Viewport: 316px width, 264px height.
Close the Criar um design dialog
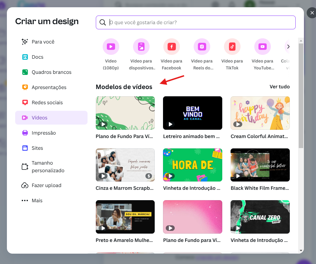(312, 13)
